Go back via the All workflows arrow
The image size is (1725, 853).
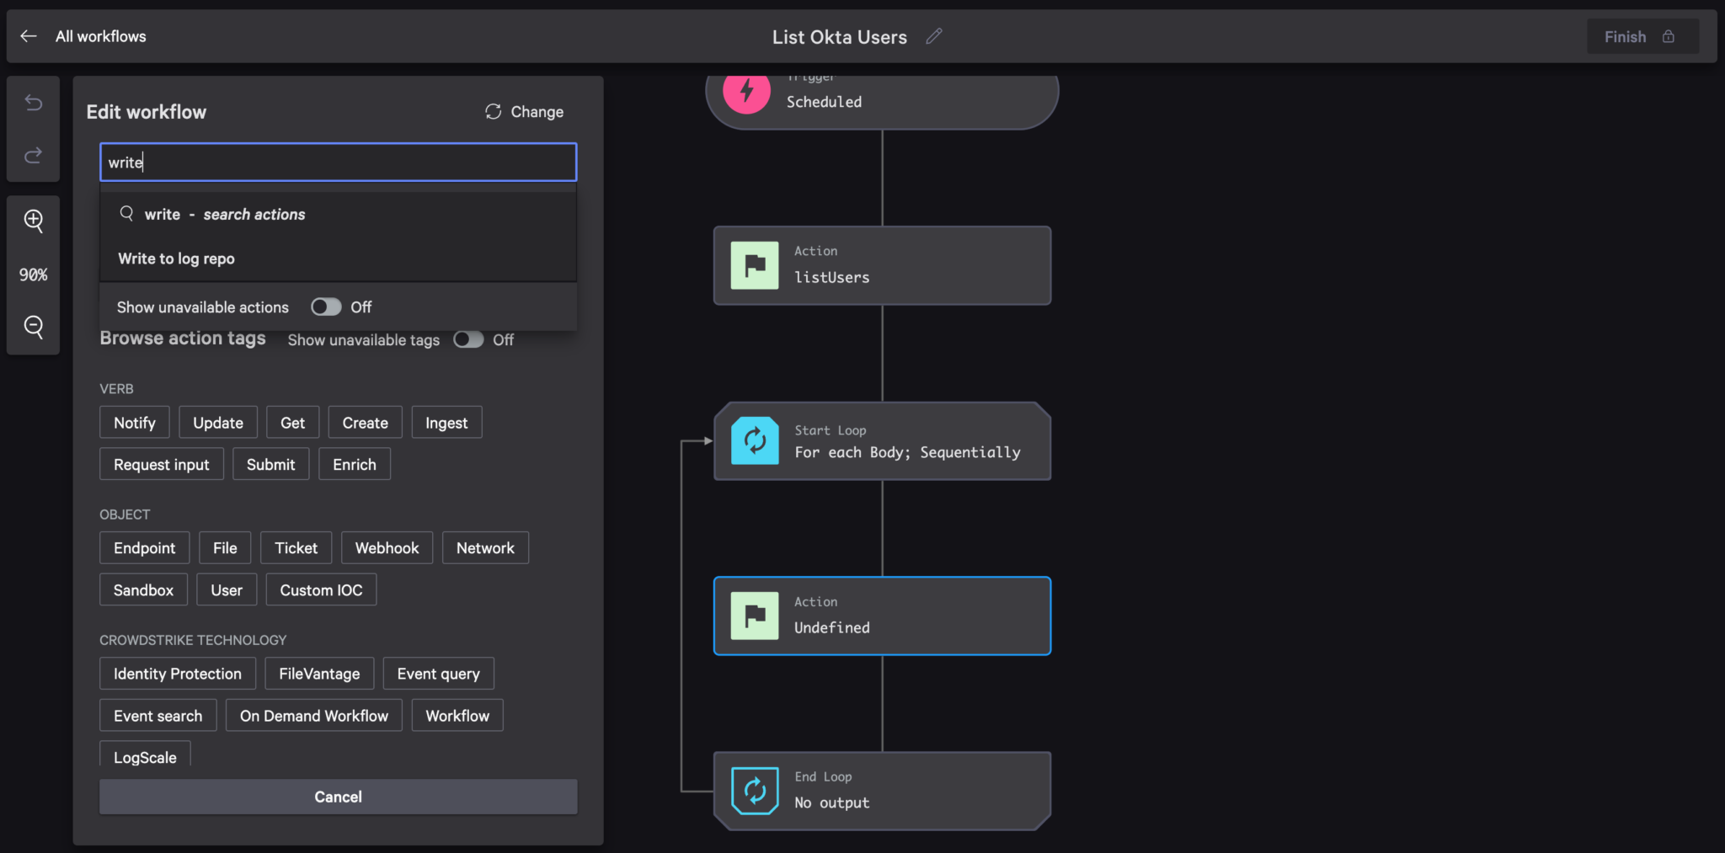29,35
